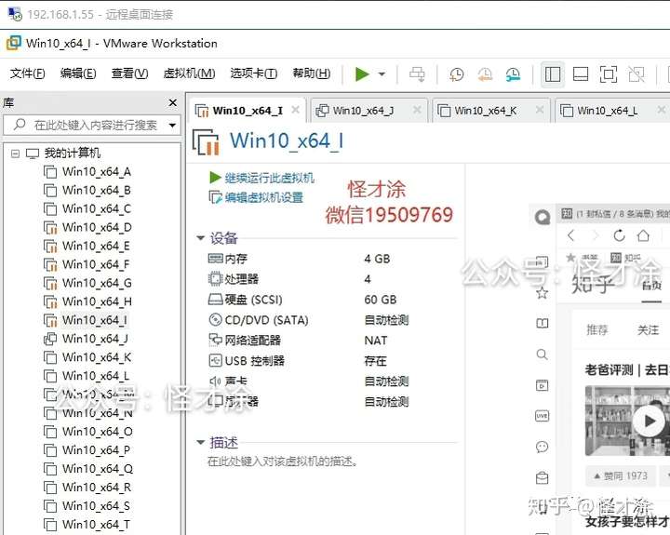Click 编辑虚拟机设置 link
The image size is (670, 535).
pyautogui.click(x=263, y=197)
